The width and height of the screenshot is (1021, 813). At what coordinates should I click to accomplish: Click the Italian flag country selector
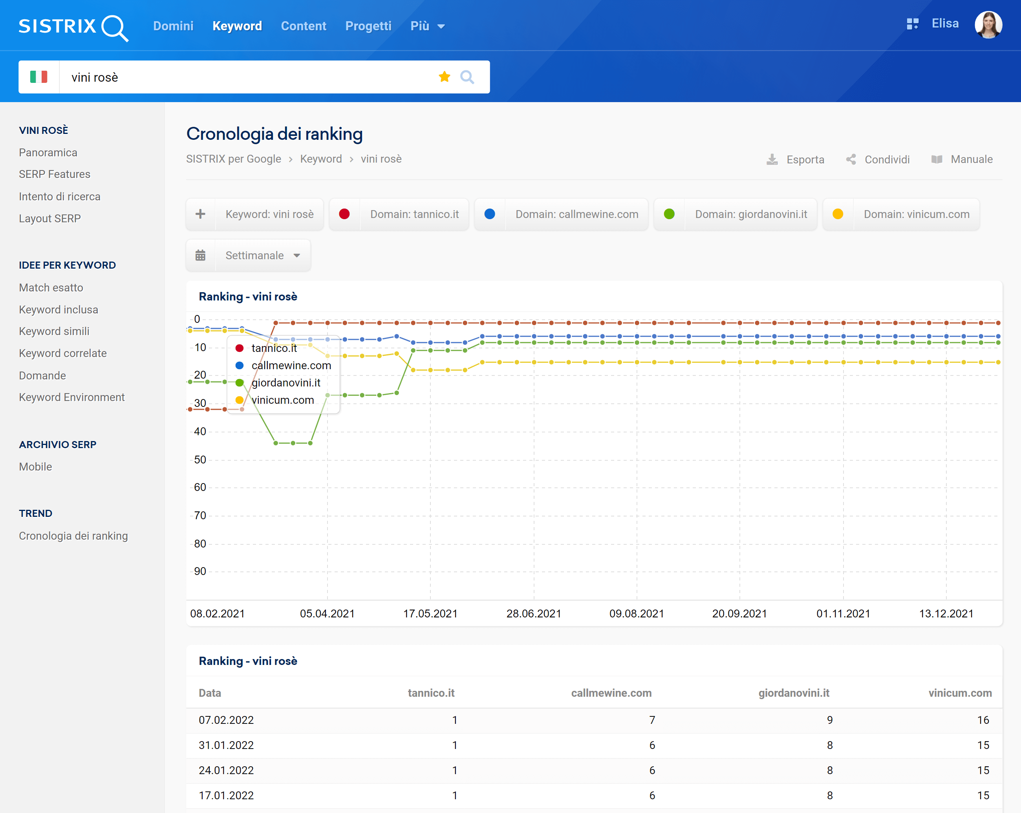pyautogui.click(x=38, y=76)
